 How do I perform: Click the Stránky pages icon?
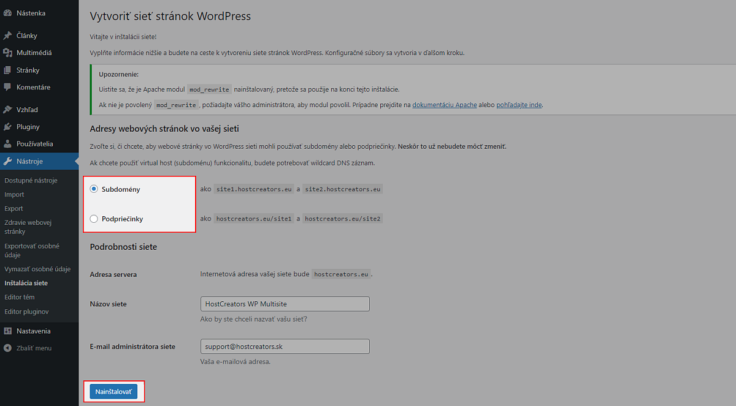(x=7, y=70)
